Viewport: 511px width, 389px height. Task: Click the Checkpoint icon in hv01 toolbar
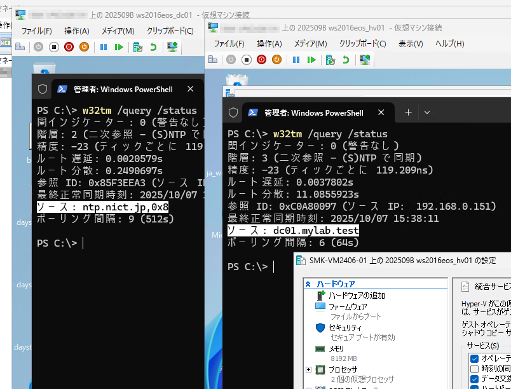tap(331, 59)
